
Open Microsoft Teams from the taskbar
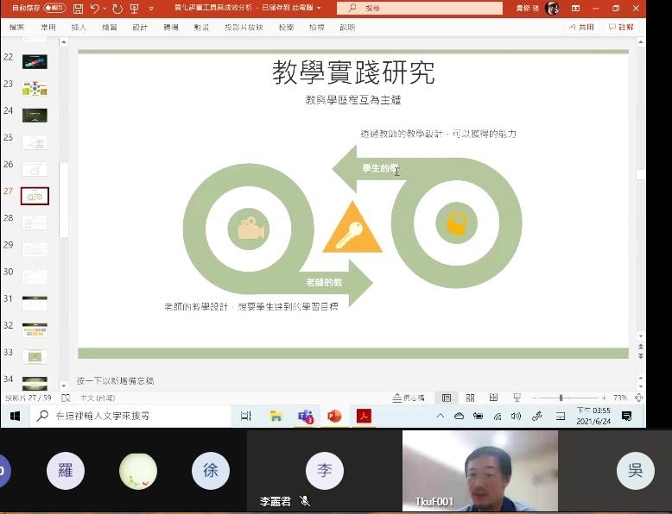[x=305, y=417]
